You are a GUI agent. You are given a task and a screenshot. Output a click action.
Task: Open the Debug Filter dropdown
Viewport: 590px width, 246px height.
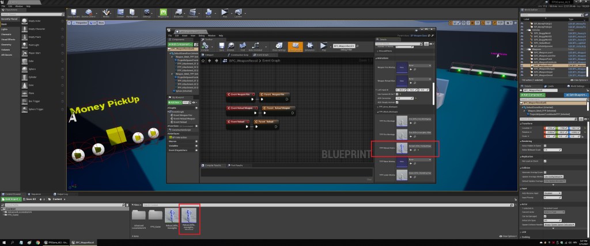343,45
